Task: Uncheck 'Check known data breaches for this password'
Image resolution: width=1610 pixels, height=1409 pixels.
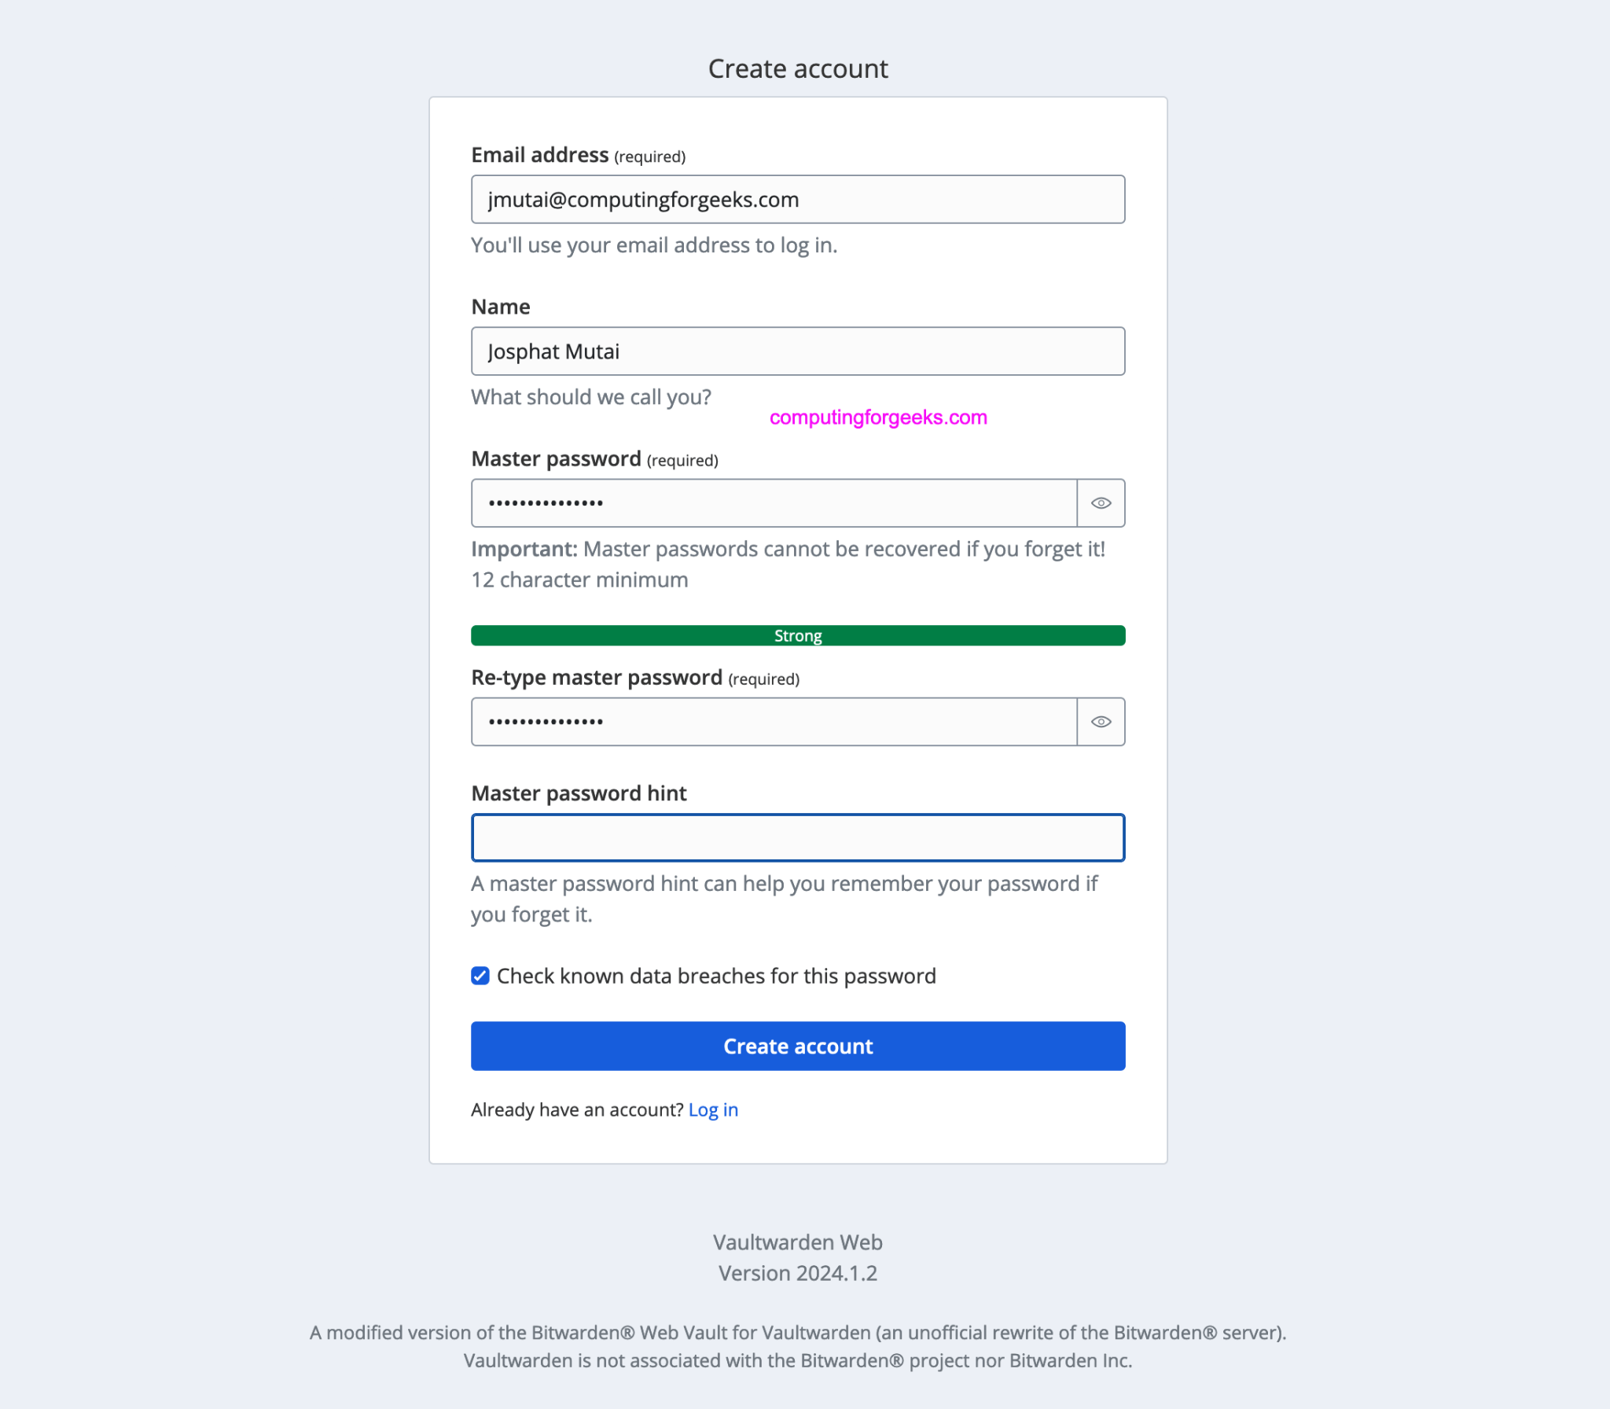Action: (480, 975)
